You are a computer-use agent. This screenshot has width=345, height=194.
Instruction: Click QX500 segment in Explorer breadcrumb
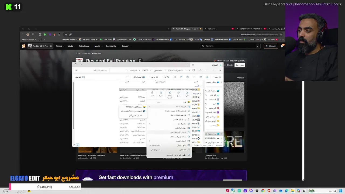[145, 70]
